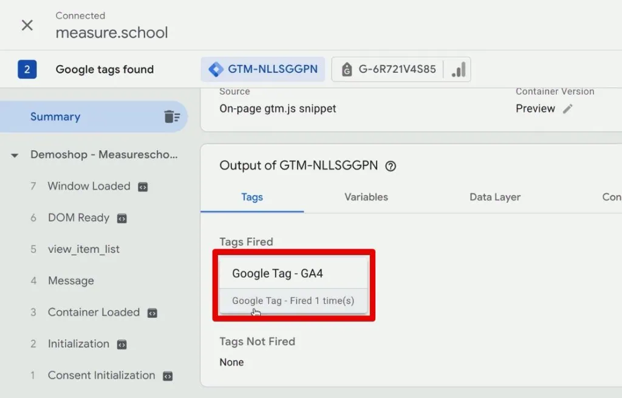The width and height of the screenshot is (622, 398).
Task: Open the Summary view
Action: tap(55, 116)
